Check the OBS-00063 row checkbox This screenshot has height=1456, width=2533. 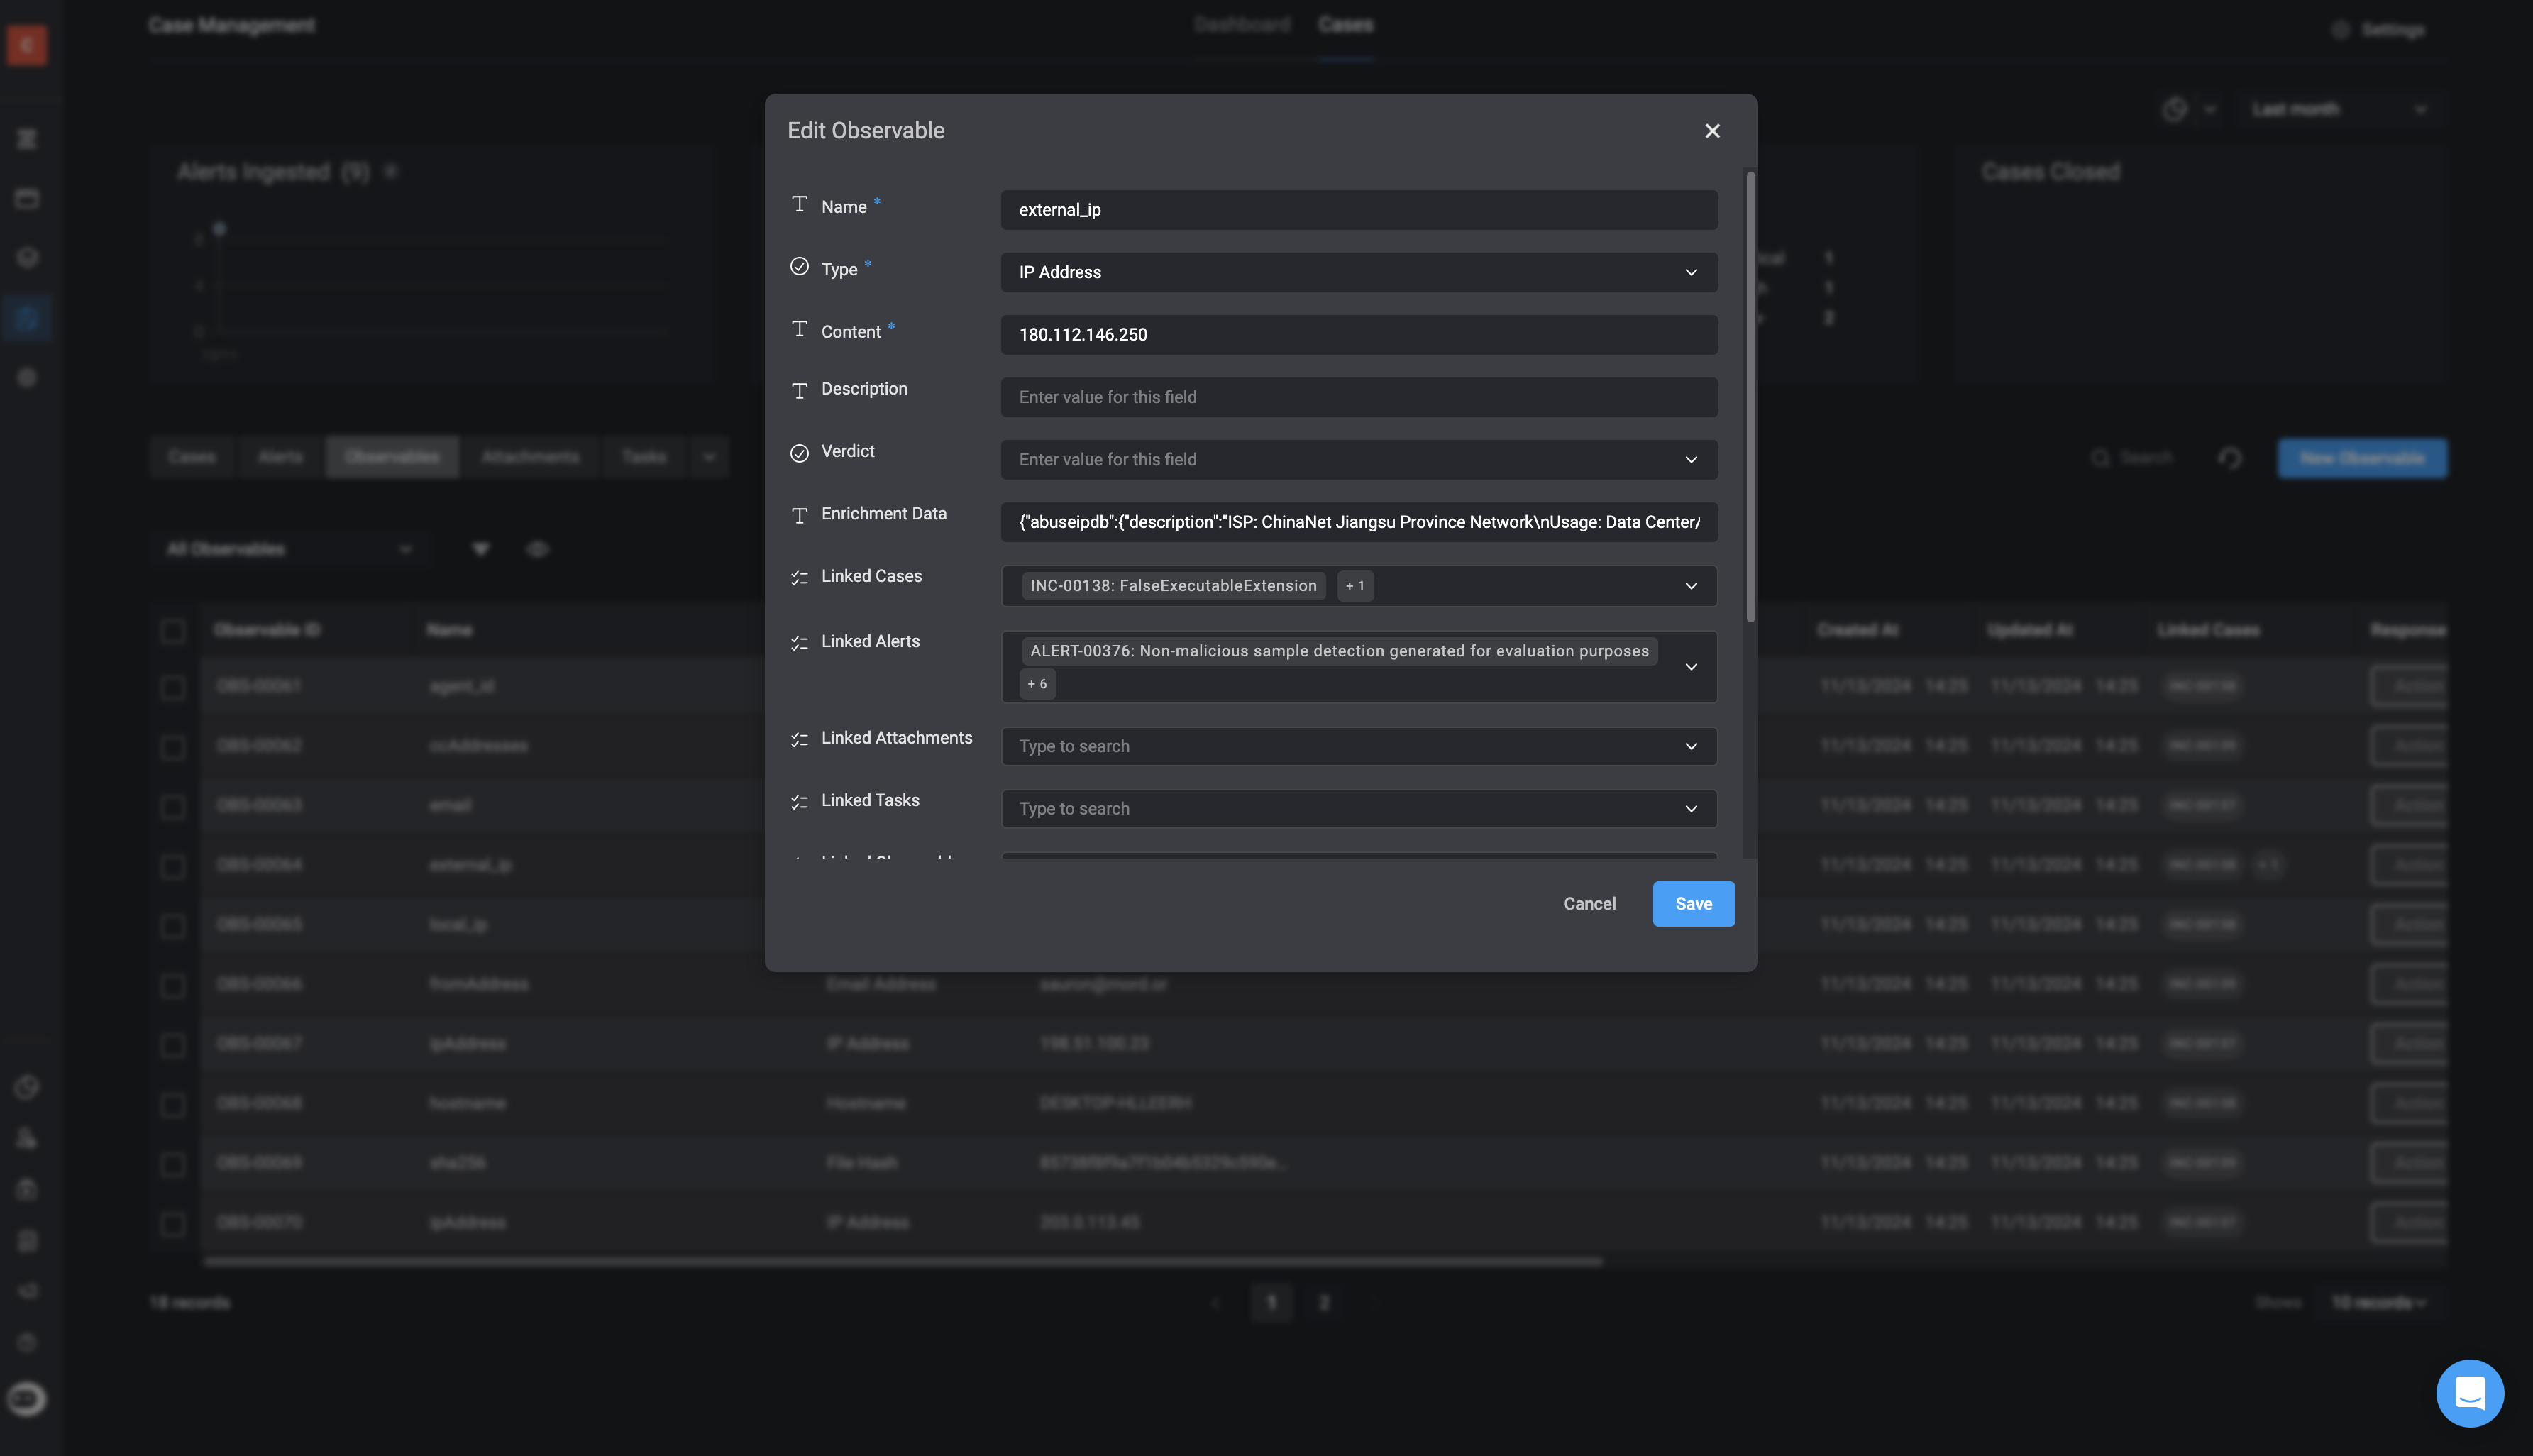pos(173,807)
